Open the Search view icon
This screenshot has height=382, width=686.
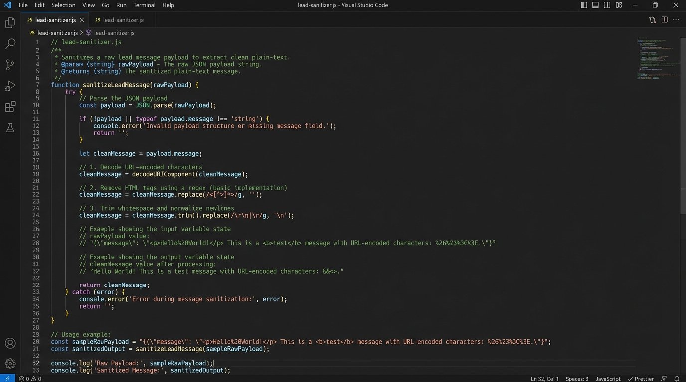pyautogui.click(x=10, y=44)
